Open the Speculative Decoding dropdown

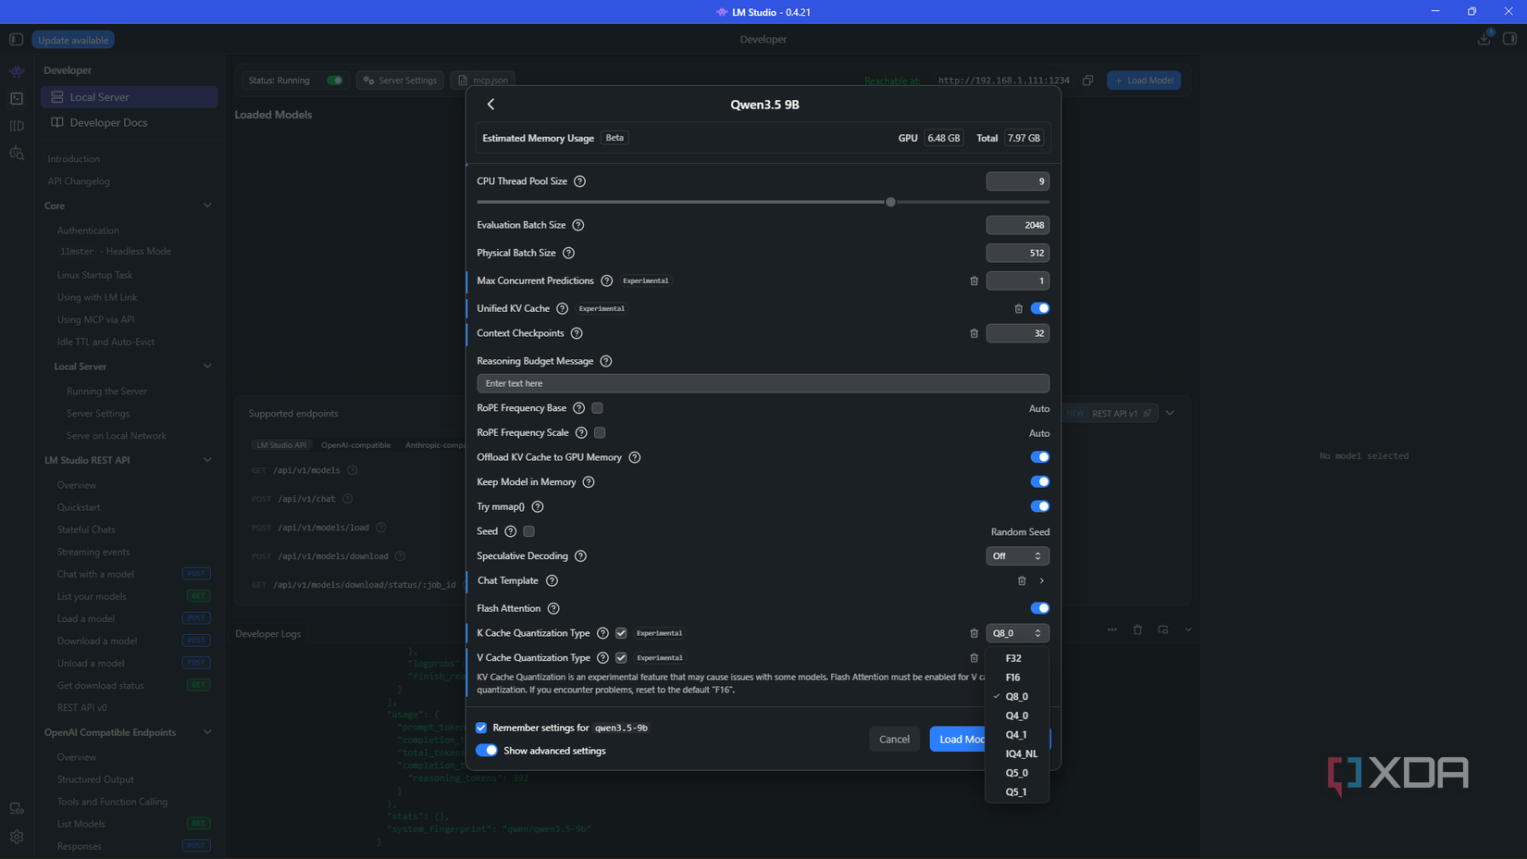click(1017, 556)
